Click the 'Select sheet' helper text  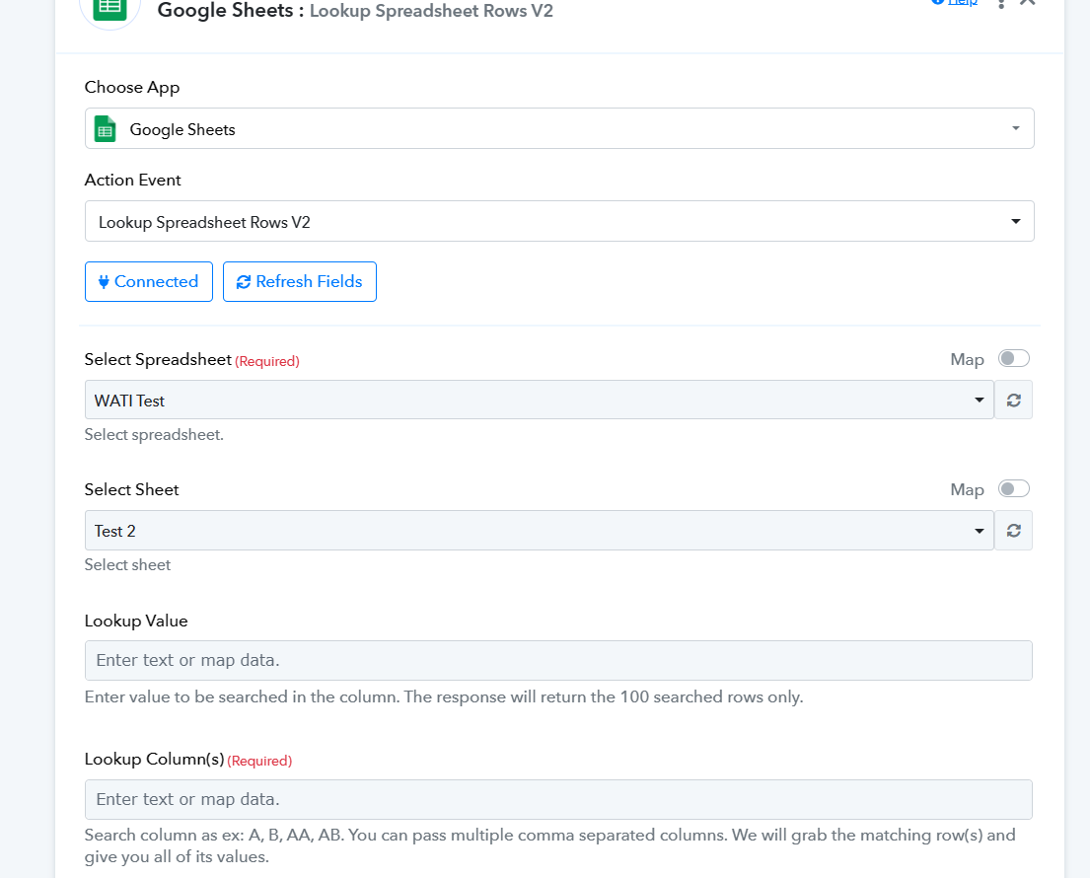(x=127, y=565)
